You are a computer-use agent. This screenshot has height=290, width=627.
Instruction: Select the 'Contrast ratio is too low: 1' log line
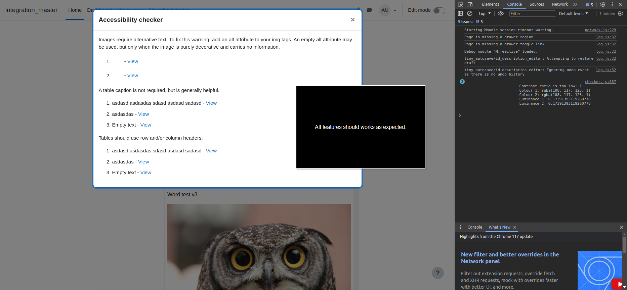click(x=550, y=86)
